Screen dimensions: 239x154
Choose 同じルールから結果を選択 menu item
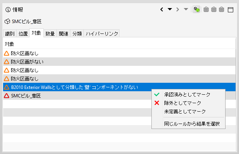188,124
